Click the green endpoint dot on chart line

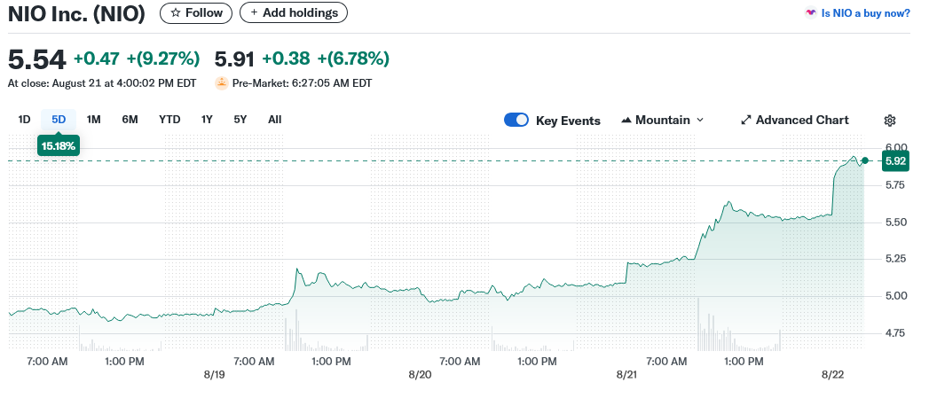click(x=865, y=160)
